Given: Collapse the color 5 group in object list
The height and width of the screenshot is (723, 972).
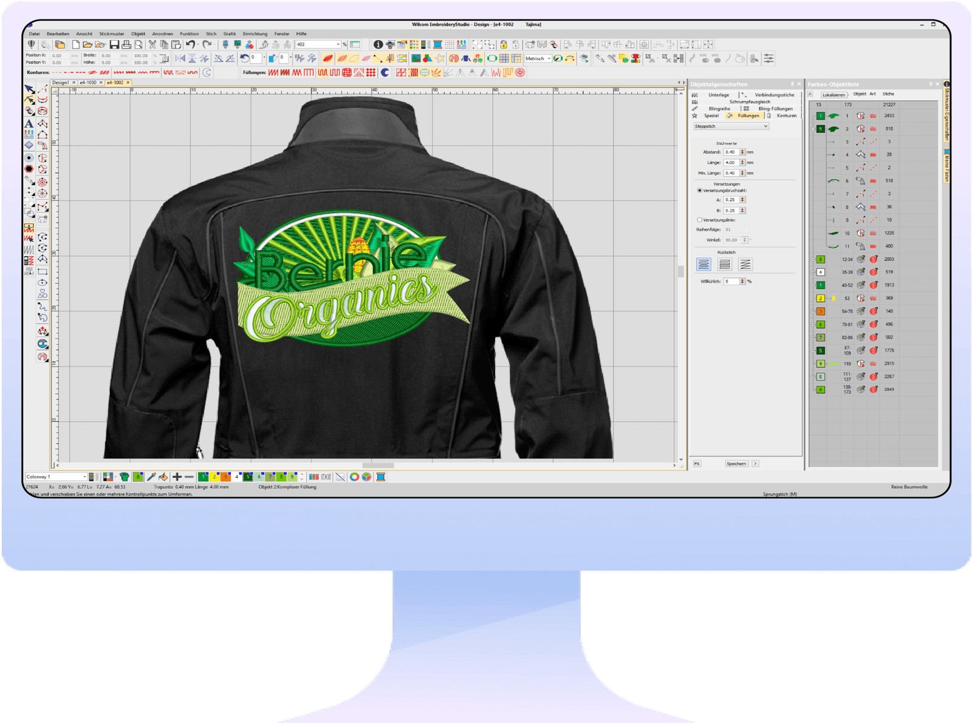Looking at the screenshot, I should coord(813,129).
